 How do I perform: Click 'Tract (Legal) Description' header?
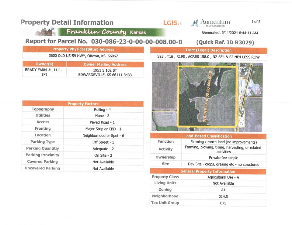208,50
